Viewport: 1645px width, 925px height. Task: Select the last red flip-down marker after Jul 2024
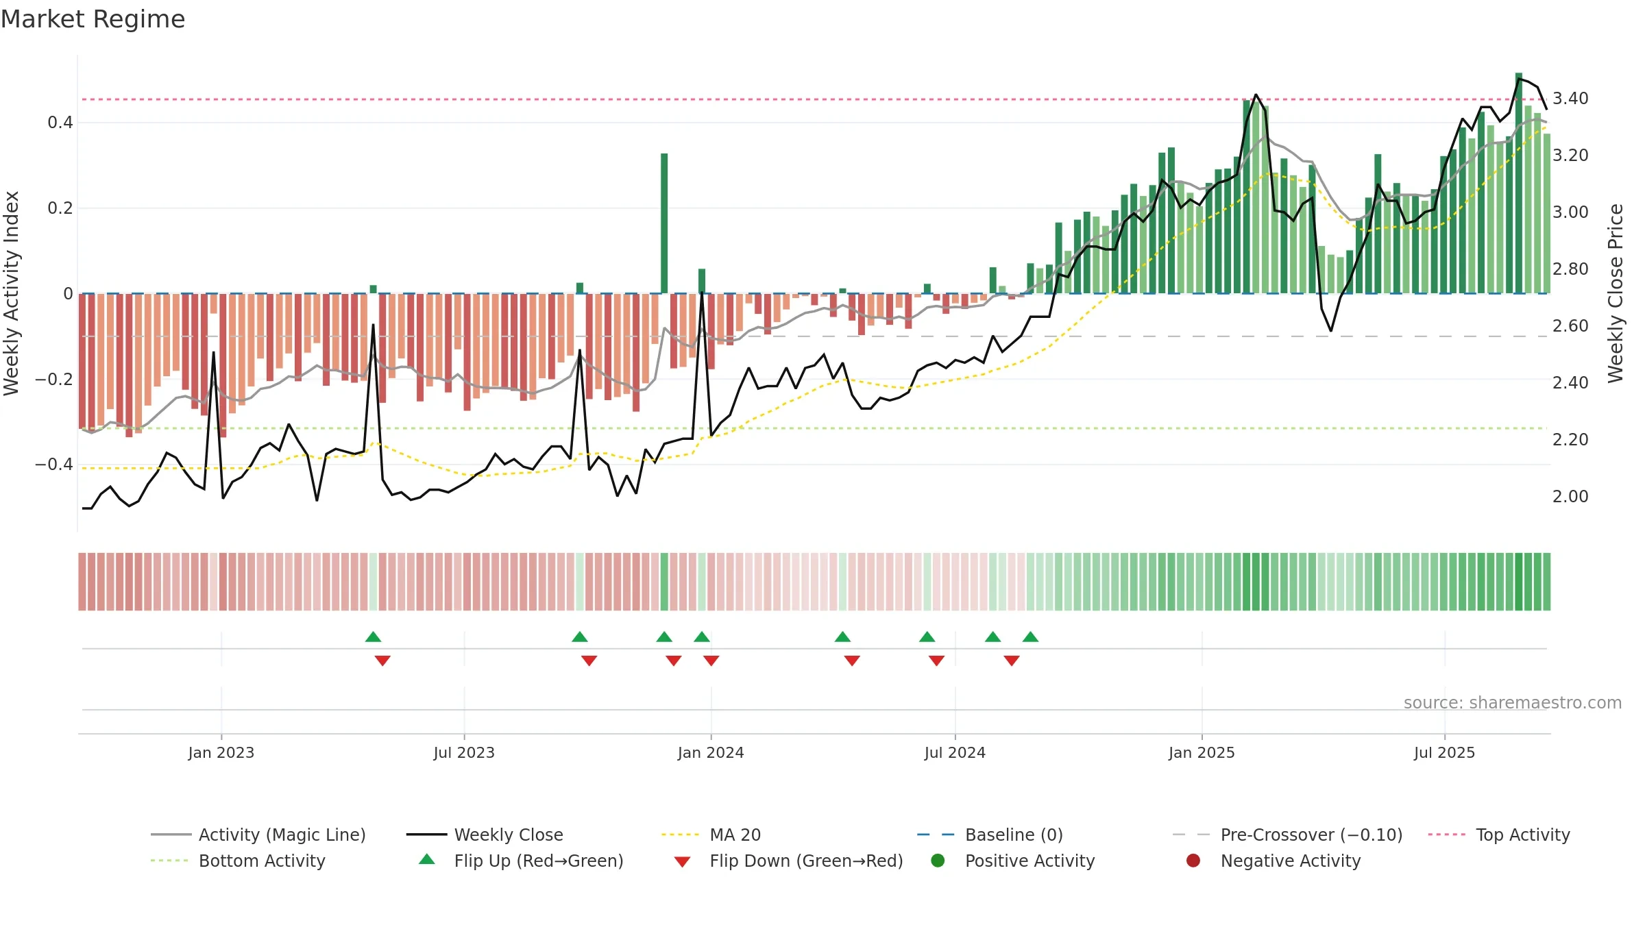coord(1012,661)
